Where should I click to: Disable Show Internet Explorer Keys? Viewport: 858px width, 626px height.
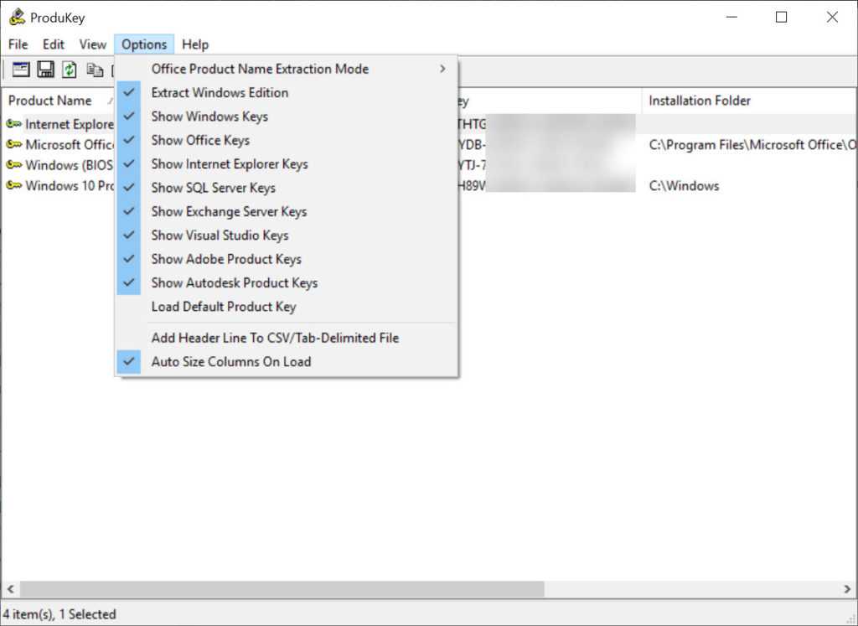tap(287, 164)
